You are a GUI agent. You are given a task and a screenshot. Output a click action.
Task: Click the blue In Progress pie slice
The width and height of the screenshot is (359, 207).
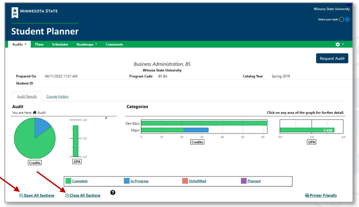(x=42, y=125)
